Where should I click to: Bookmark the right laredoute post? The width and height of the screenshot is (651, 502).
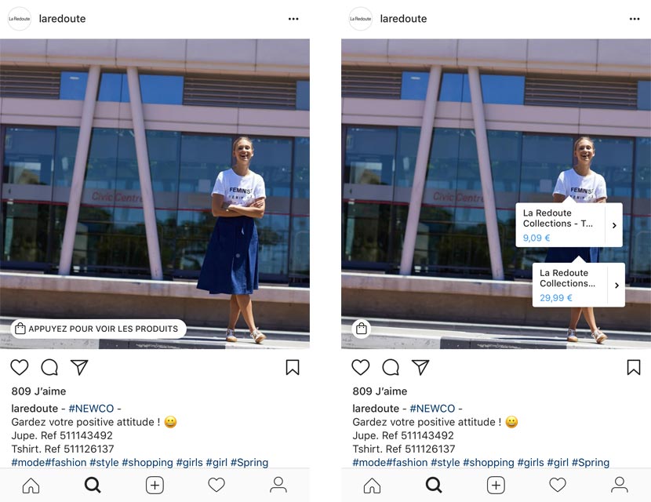(634, 367)
